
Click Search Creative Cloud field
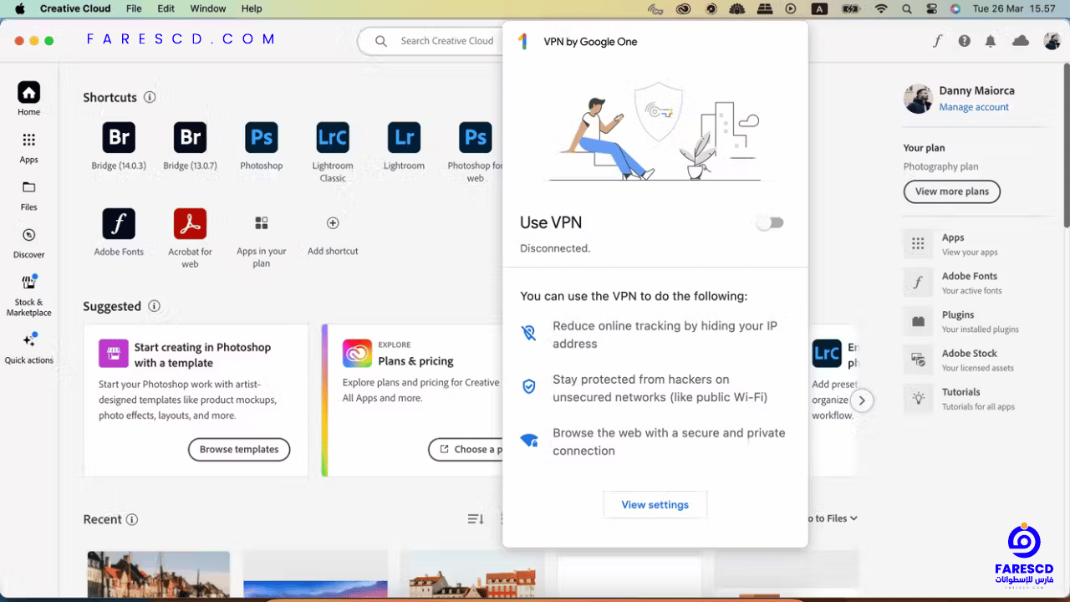point(431,41)
